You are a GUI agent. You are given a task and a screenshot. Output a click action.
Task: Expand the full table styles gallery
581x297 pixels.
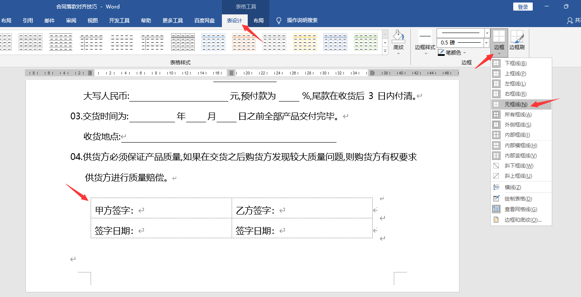pyautogui.click(x=385, y=51)
